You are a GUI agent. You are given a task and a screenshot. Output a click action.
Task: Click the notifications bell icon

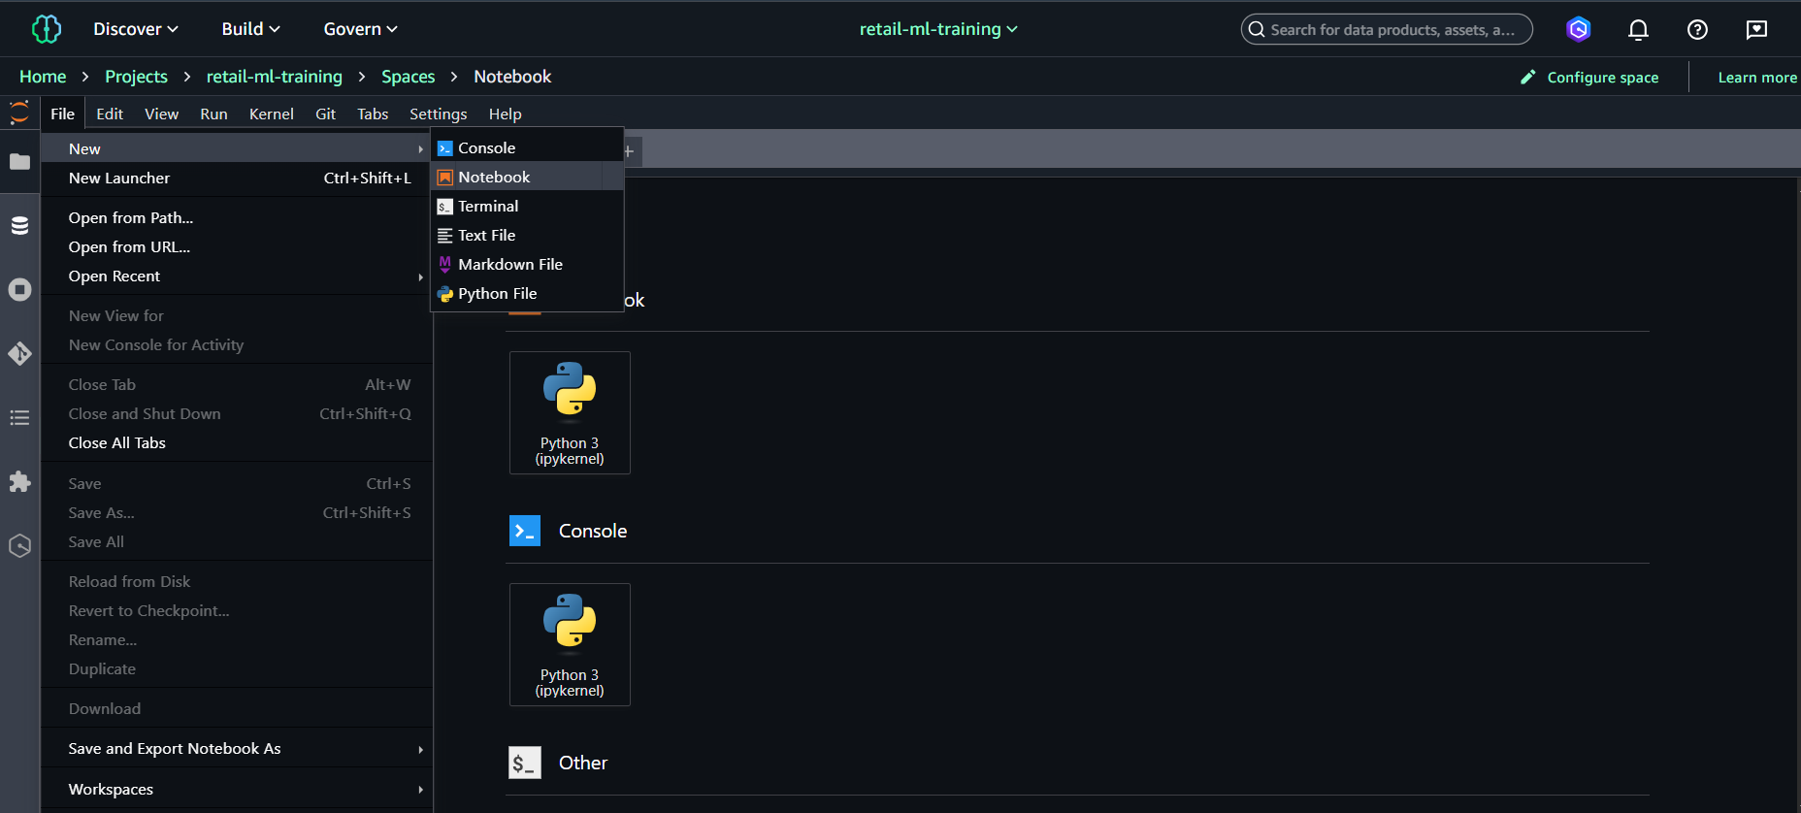tap(1638, 30)
